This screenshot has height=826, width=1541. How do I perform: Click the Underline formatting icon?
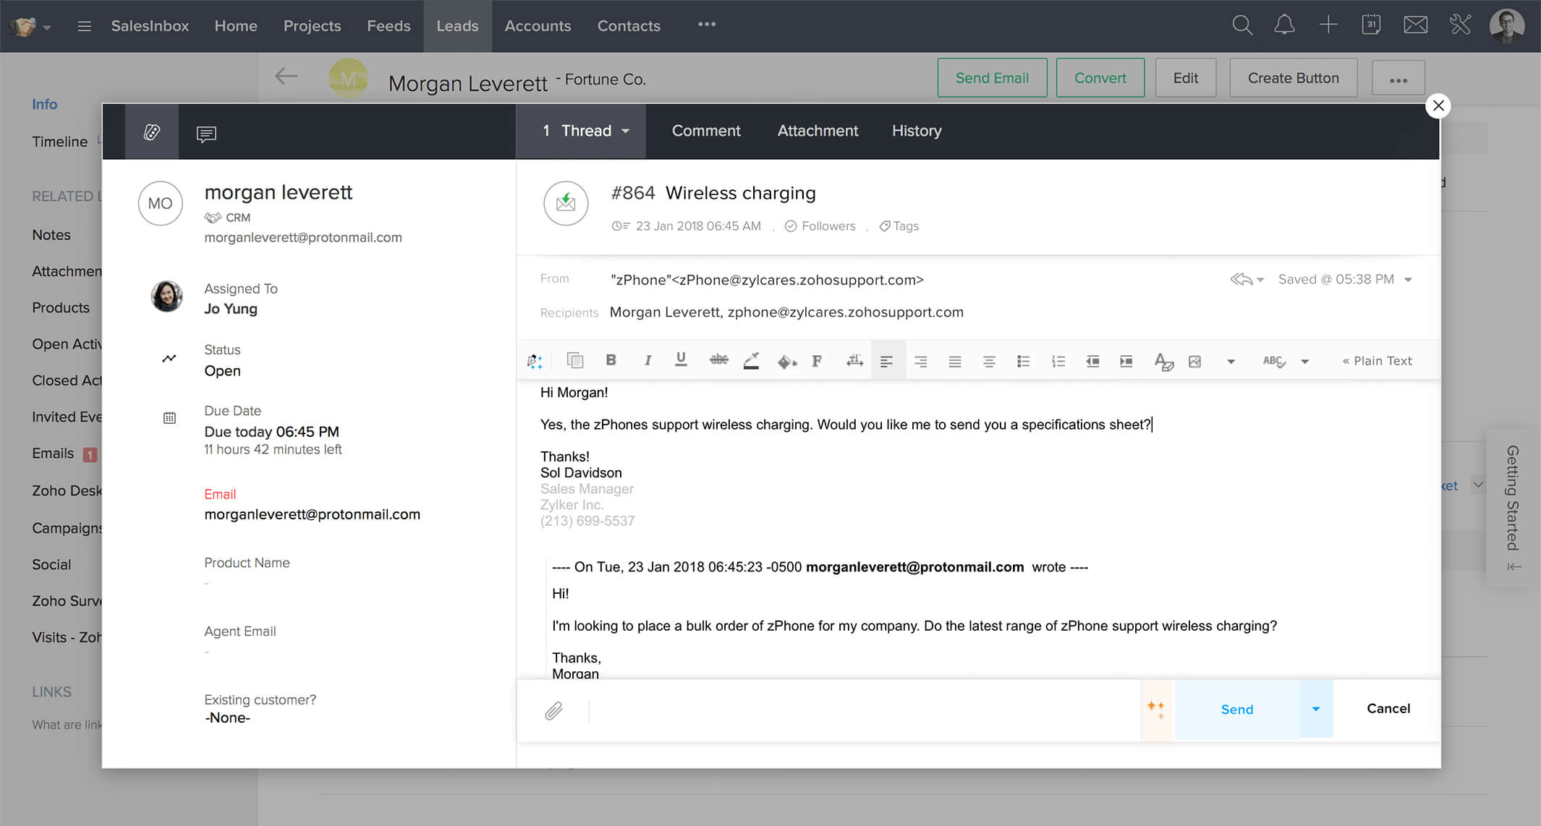680,360
